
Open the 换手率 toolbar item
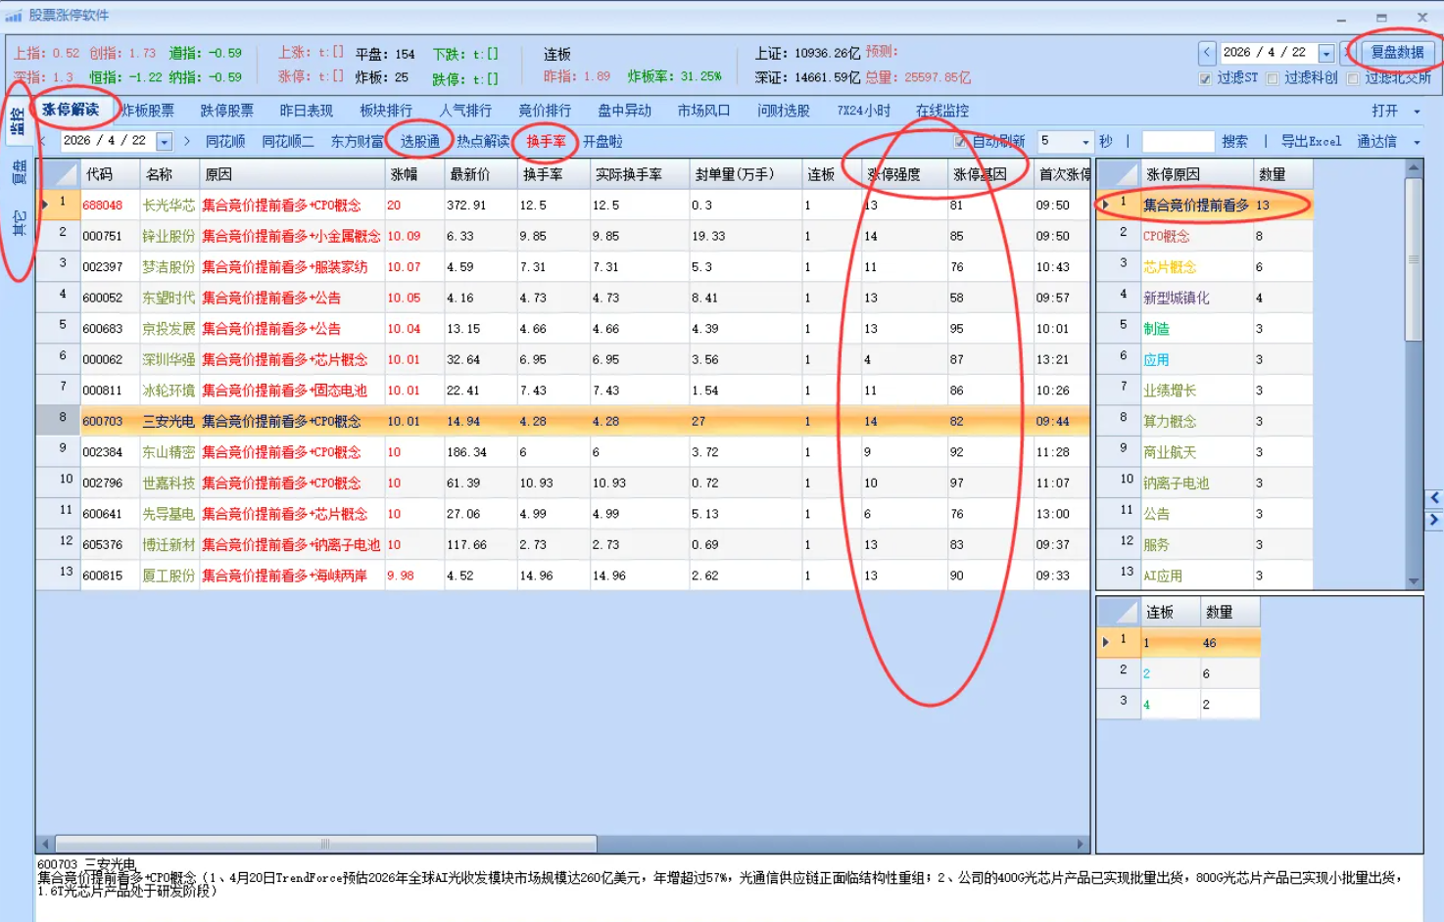tap(546, 141)
